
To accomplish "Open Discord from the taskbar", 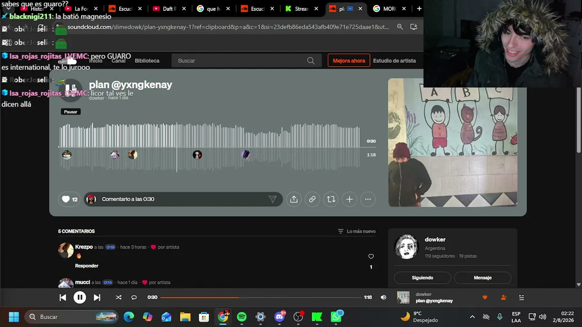I will pos(280,317).
